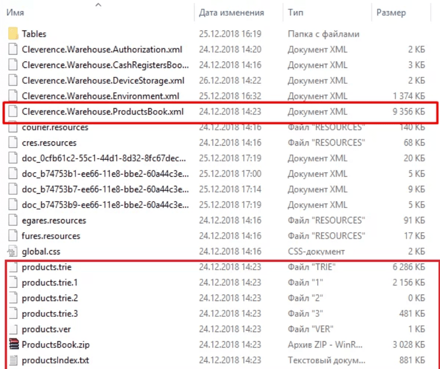Click the Тип column header

[x=296, y=13]
